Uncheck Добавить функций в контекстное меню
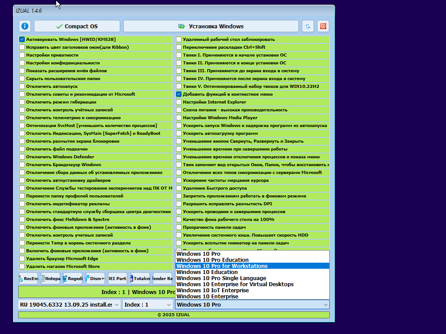Image resolution: width=446 pixels, height=334 pixels. 179,94
